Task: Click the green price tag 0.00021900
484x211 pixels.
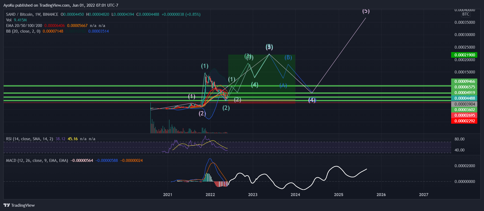Action: (x=464, y=55)
